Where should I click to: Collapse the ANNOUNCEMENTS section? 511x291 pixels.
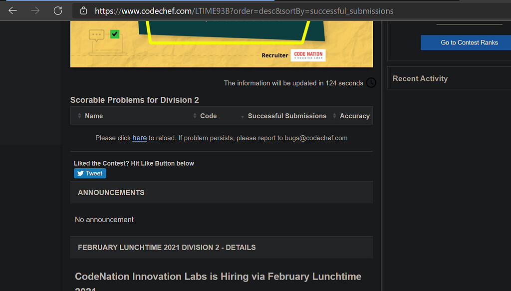(111, 192)
